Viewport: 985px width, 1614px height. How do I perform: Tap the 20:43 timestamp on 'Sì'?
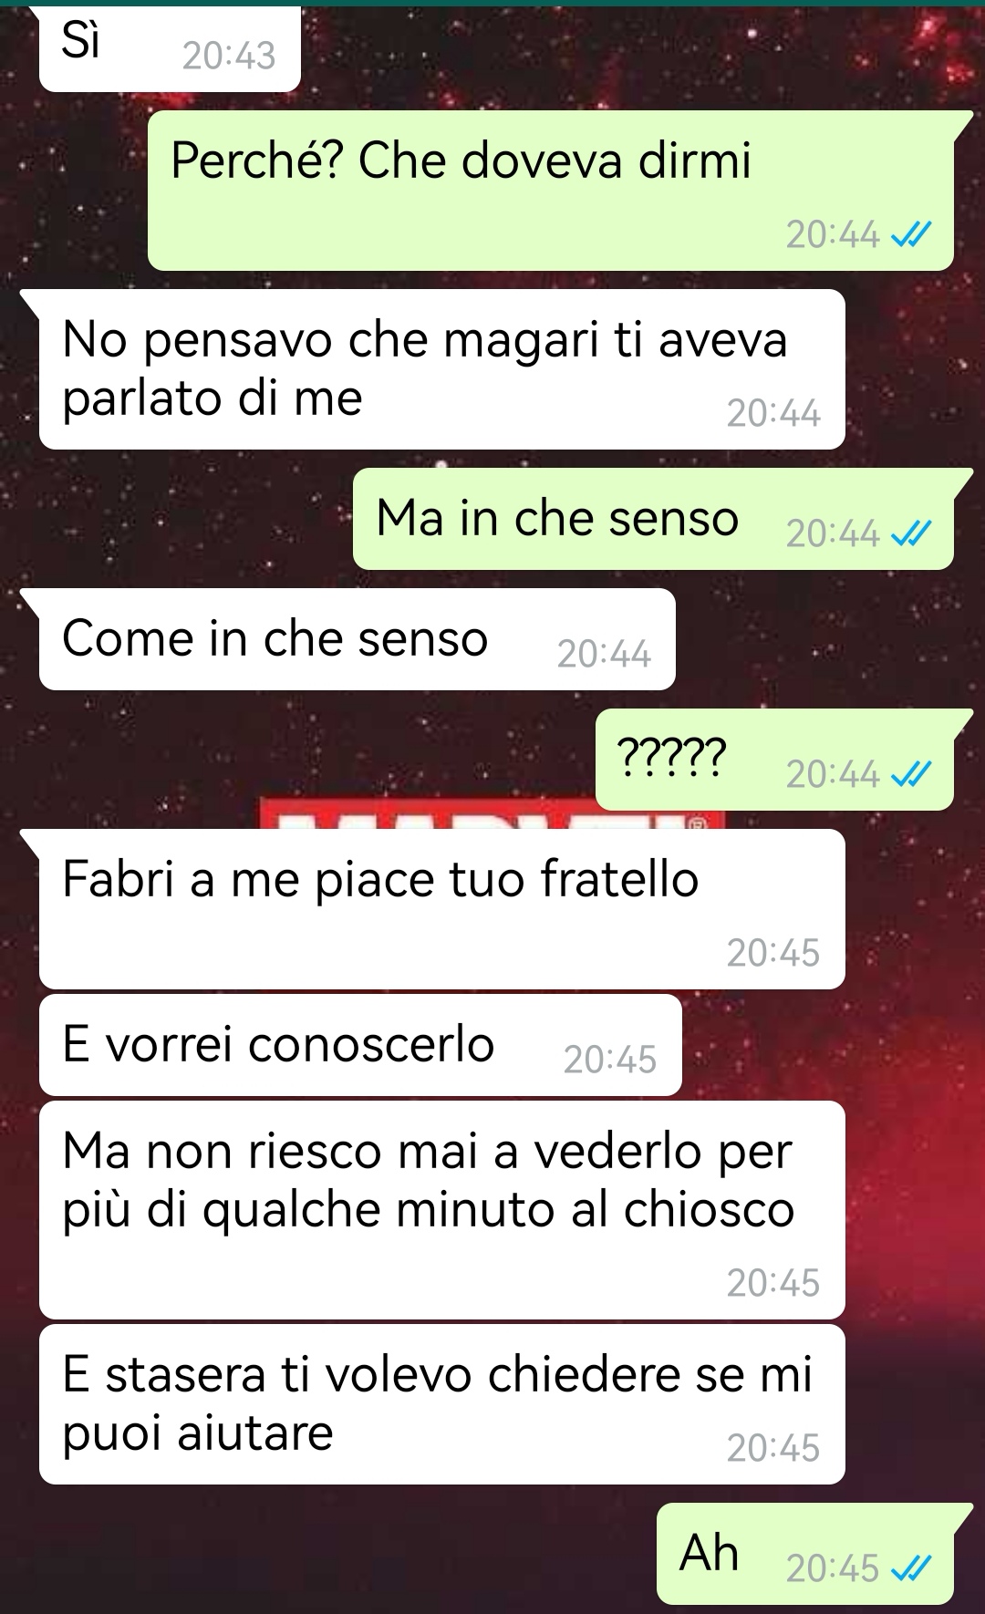(x=228, y=57)
